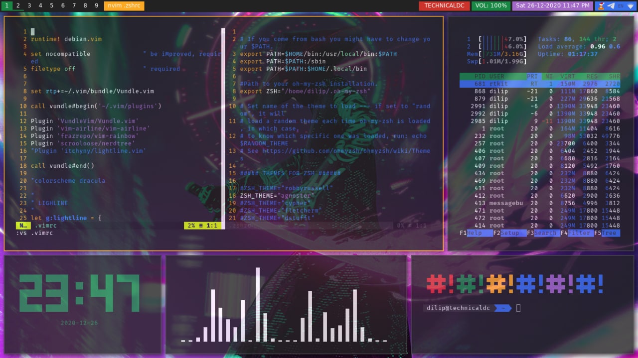This screenshot has height=358, width=638.
Task: Click the '"colorscheme dracula' comment line
Action: [68, 181]
